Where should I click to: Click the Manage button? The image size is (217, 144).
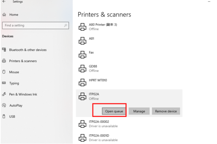(x=139, y=111)
